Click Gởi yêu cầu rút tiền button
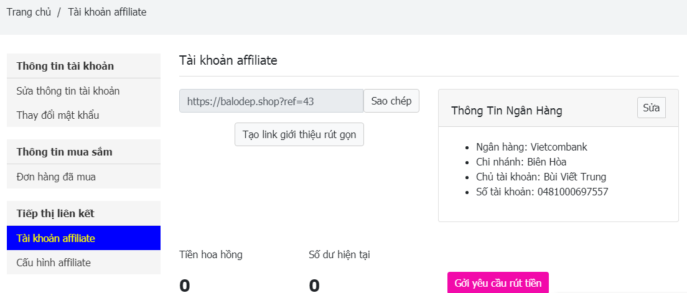The height and width of the screenshot is (293, 687). coord(498,283)
